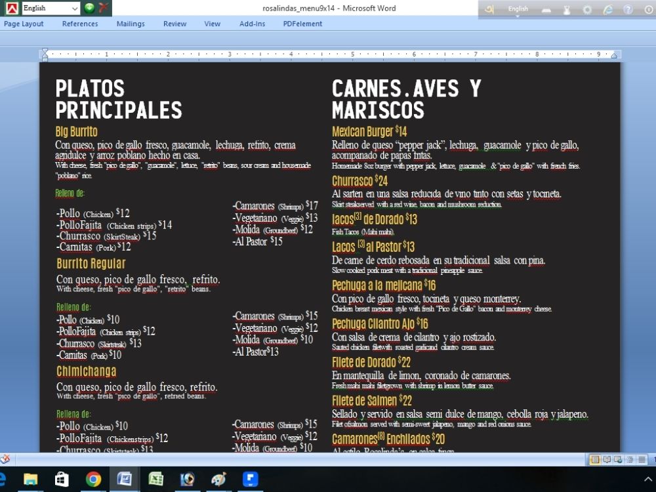Viewport: 656px width, 492px height.
Task: Click the "-Carnitas (Pork) $12" line
Action: pos(93,247)
